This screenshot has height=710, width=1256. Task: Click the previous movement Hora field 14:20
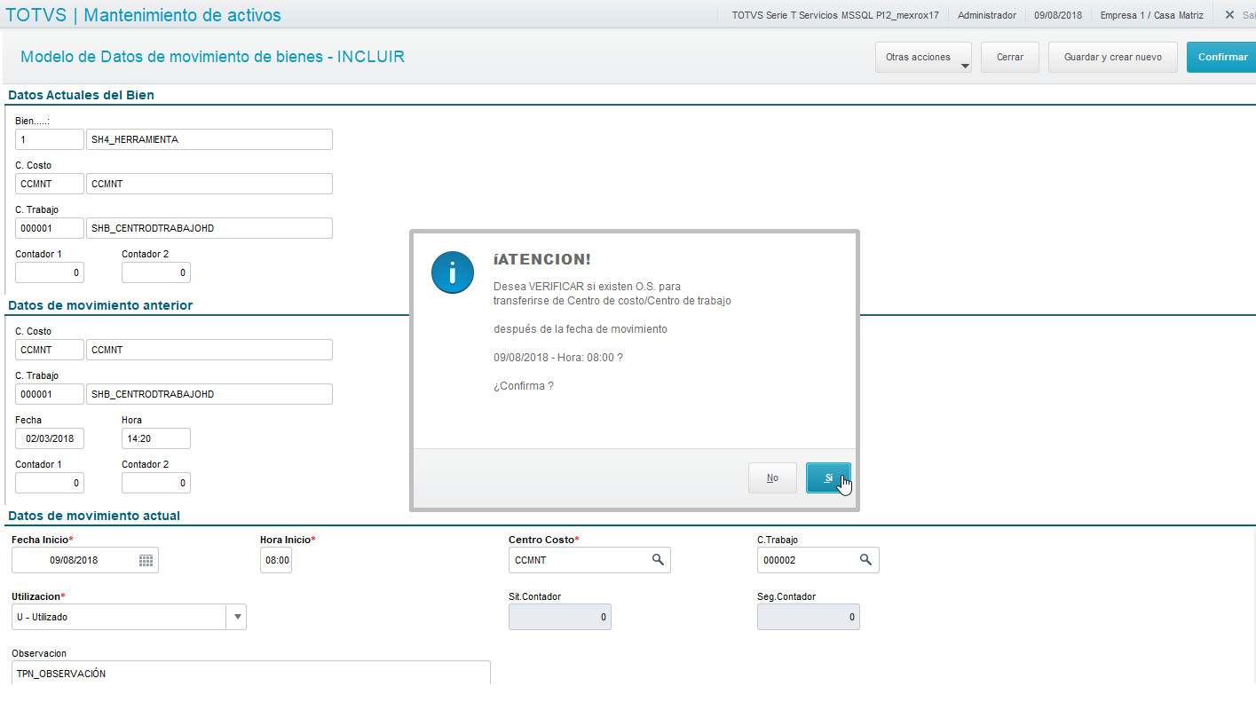(156, 438)
